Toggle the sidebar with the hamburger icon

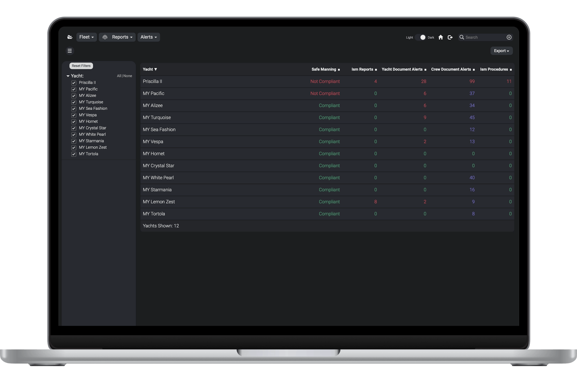click(70, 51)
